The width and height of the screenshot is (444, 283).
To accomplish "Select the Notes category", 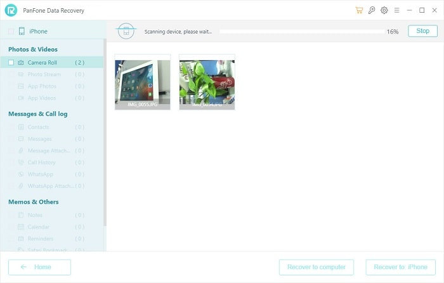I will [x=52, y=215].
